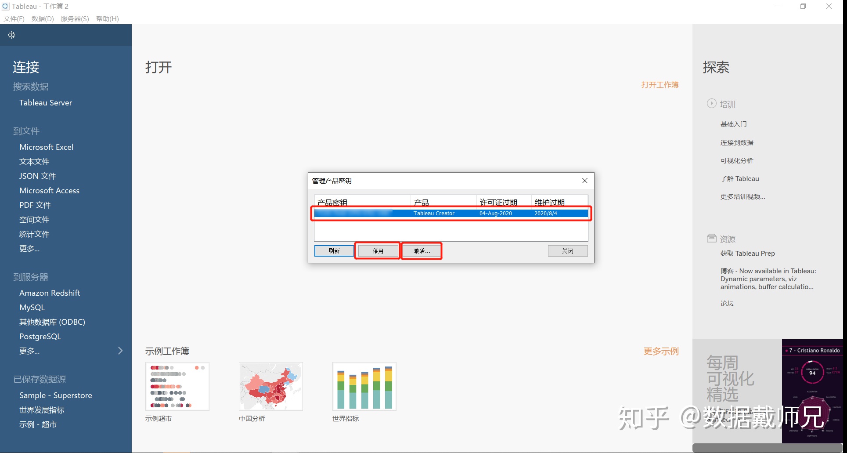
Task: Click 搜索数据 in the connect pane
Action: (x=31, y=87)
